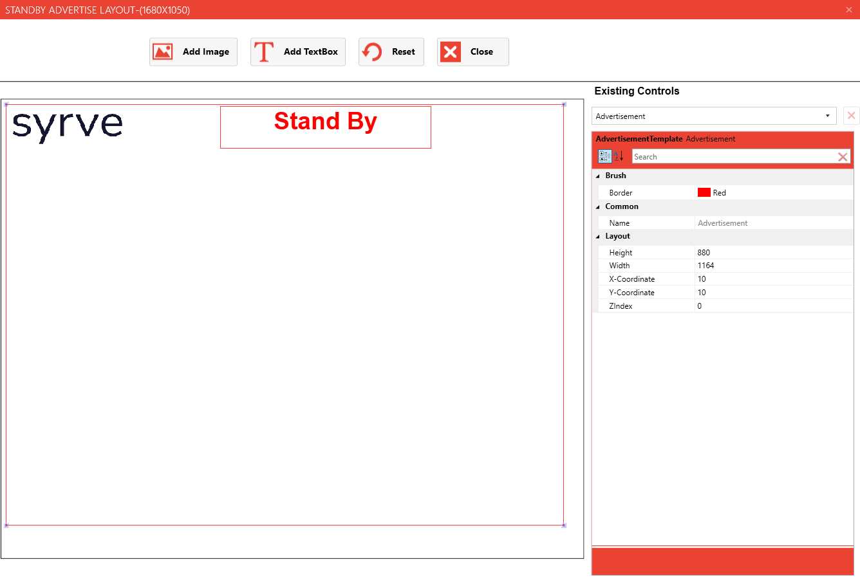Collapse the Common property category
860x584 pixels.
598,207
